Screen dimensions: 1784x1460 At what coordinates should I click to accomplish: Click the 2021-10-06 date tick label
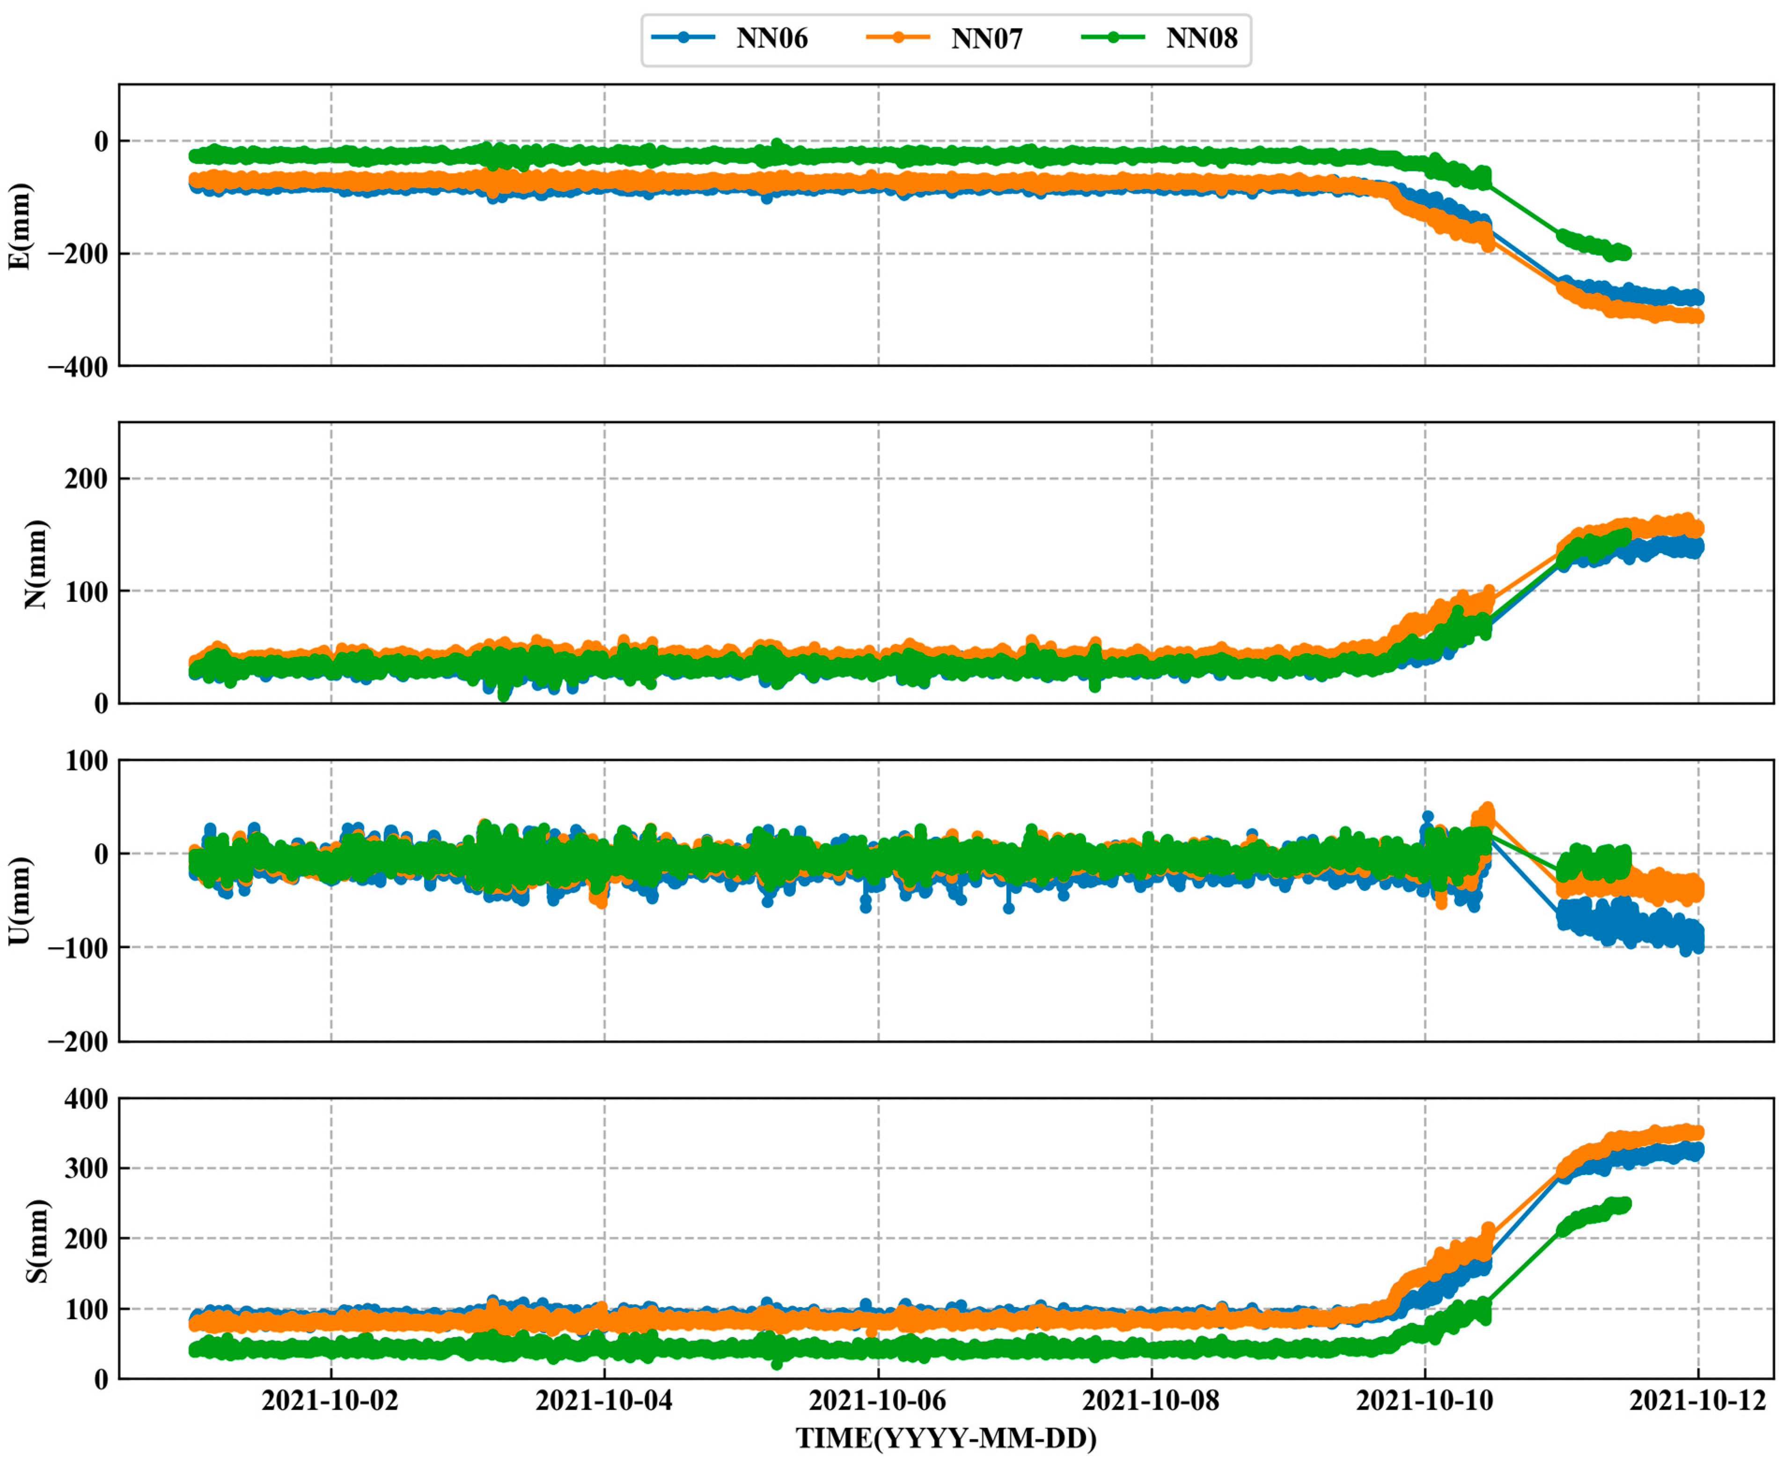(877, 1400)
